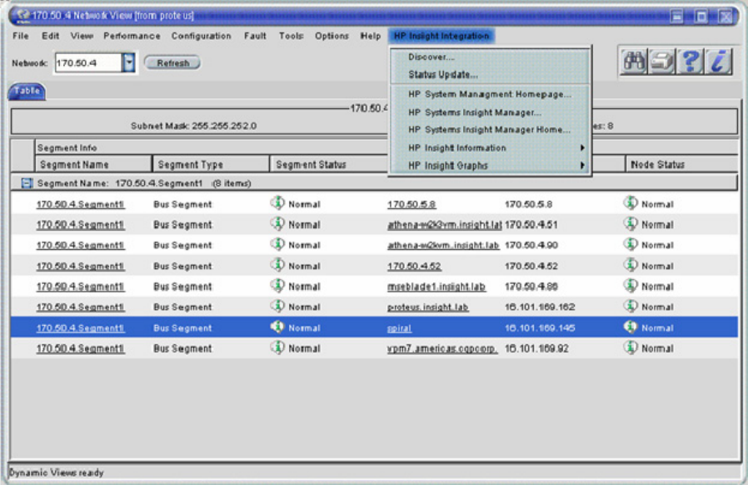Viewport: 748px width, 485px height.
Task: Switch to the Table tab
Action: coord(27,91)
